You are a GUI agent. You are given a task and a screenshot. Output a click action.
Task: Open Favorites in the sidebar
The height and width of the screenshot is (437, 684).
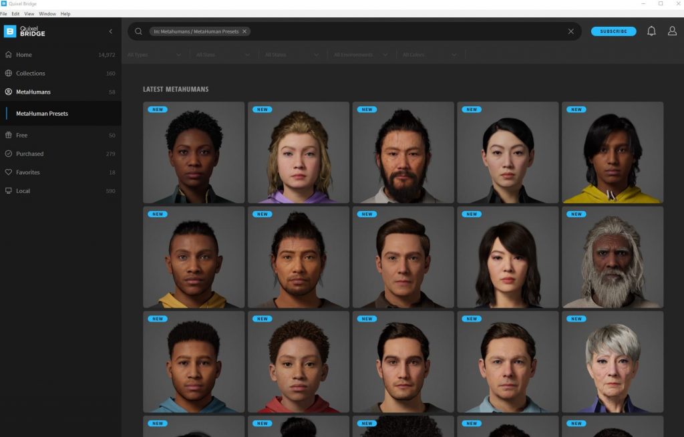28,172
